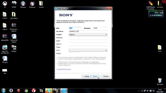The height and width of the screenshot is (93, 166).
Task: Open the Steam tray icon
Action: coord(145,91)
